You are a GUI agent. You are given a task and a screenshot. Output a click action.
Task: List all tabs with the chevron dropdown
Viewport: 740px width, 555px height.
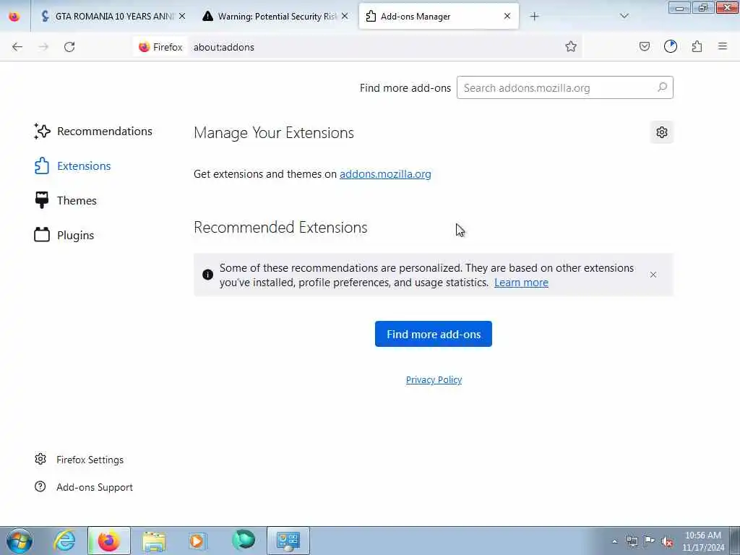click(624, 17)
